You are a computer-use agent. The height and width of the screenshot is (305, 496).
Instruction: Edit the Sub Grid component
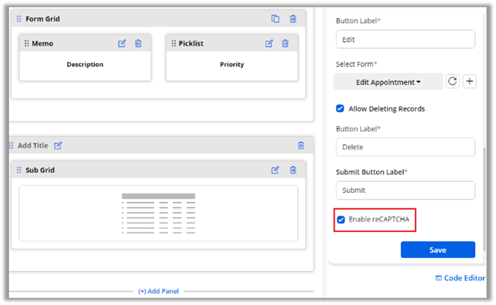pyautogui.click(x=275, y=170)
